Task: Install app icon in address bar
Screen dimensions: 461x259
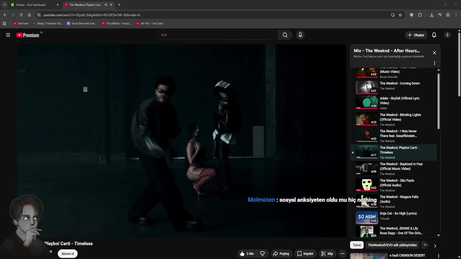Action: click(x=393, y=15)
